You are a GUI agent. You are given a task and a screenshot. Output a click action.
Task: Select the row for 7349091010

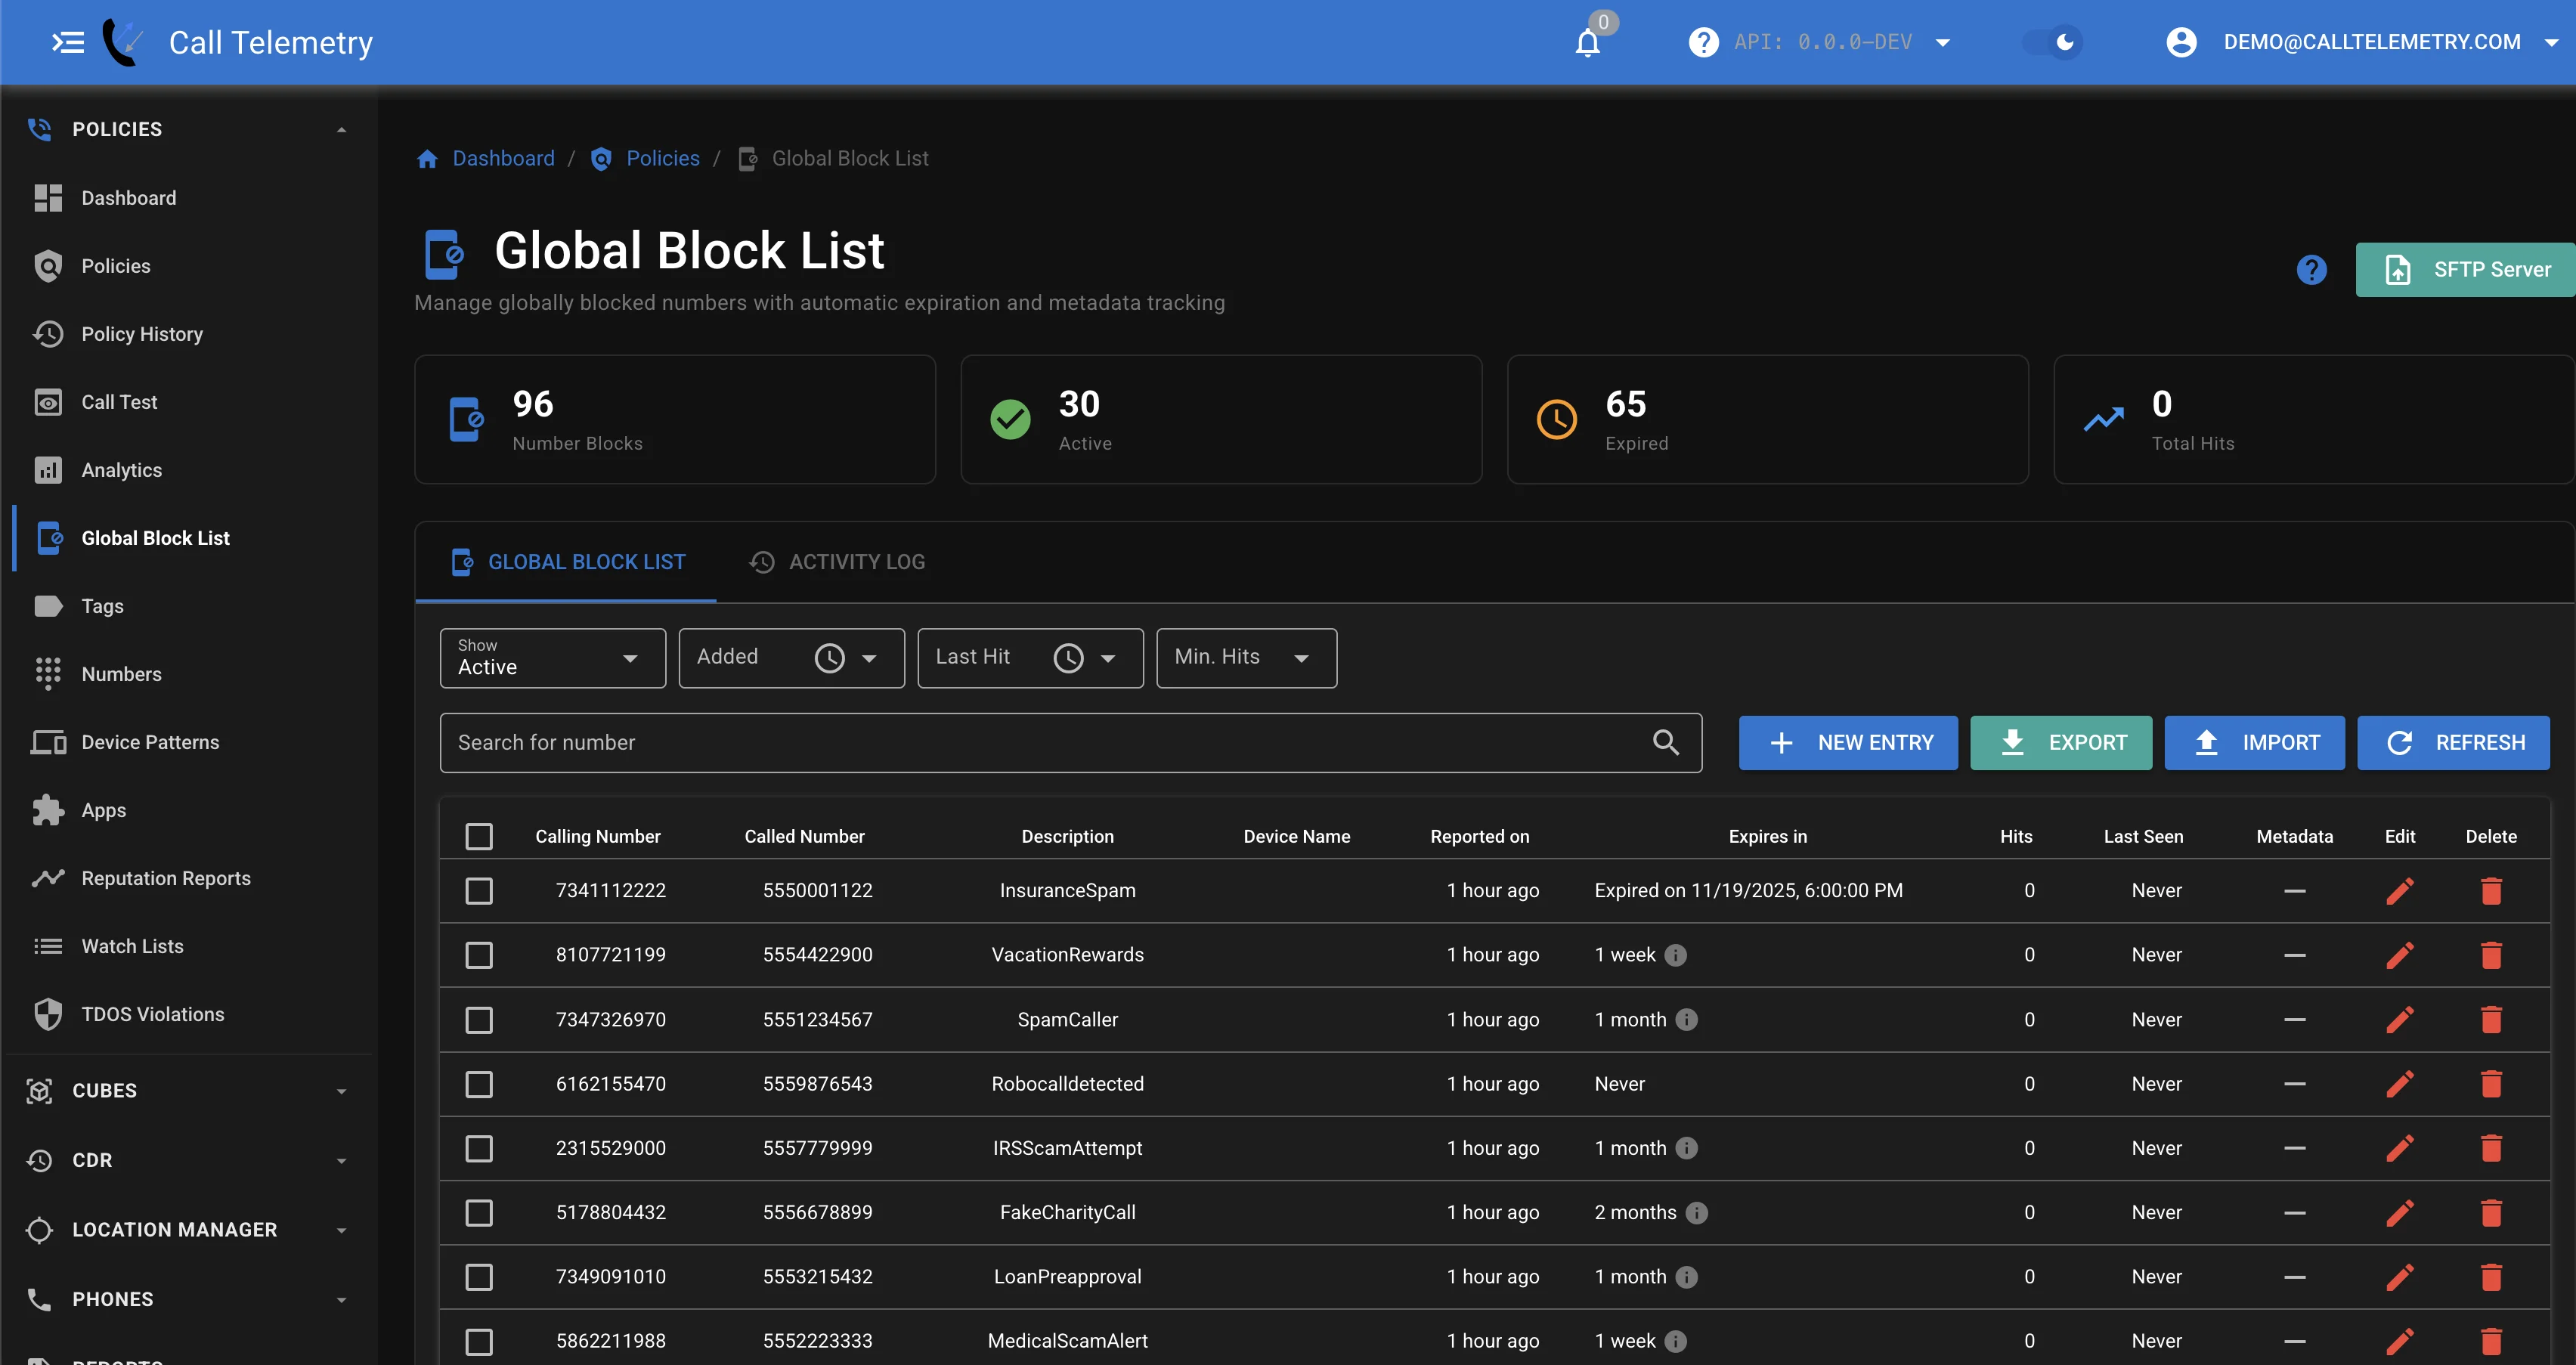(x=479, y=1277)
